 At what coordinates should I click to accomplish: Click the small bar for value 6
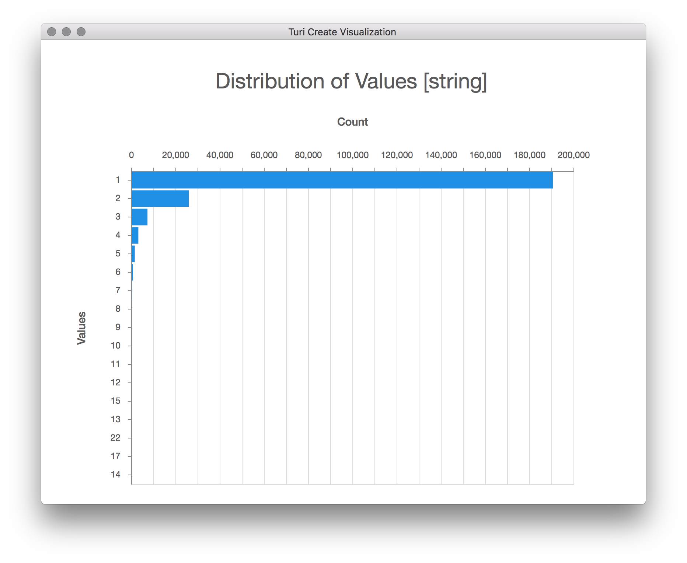pyautogui.click(x=132, y=272)
